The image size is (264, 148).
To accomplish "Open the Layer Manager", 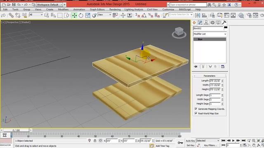I will click(212, 15).
